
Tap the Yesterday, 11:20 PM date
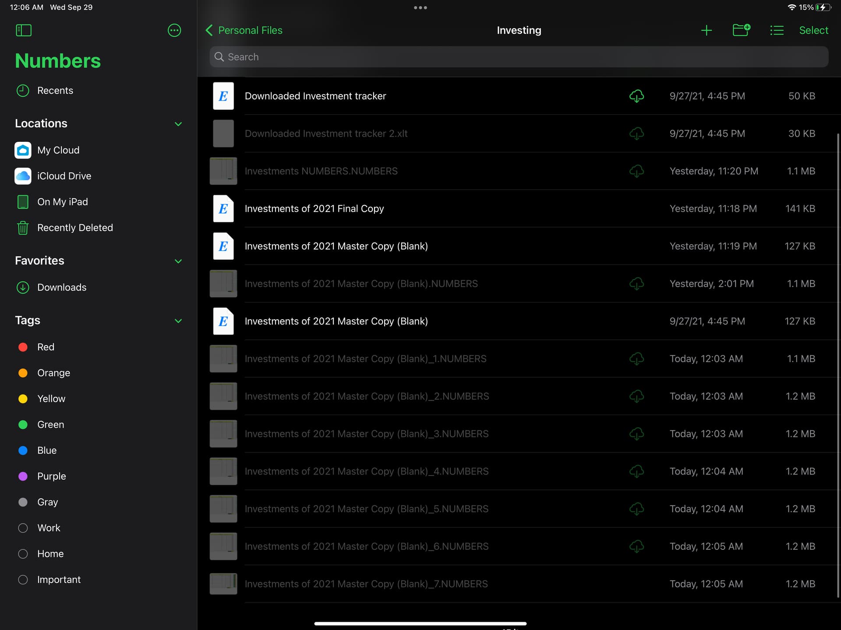point(714,171)
